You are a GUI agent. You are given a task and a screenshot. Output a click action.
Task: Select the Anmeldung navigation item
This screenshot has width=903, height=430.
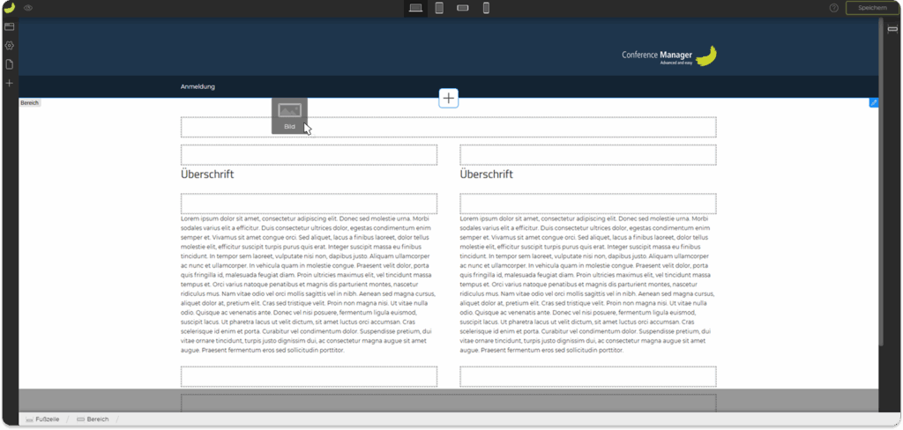(198, 86)
